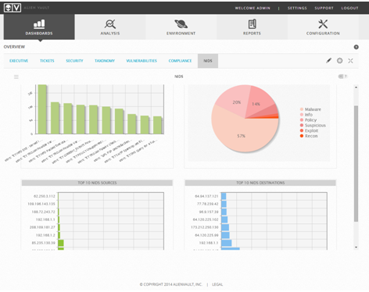The width and height of the screenshot is (369, 292).
Task: Click destination IP 77.78.239.42
Action: (x=207, y=204)
